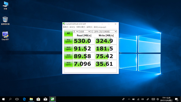This screenshot has height=102, width=181.
Task: Select the EasyUEFI desktop shortcut
Action: pyautogui.click(x=5, y=36)
